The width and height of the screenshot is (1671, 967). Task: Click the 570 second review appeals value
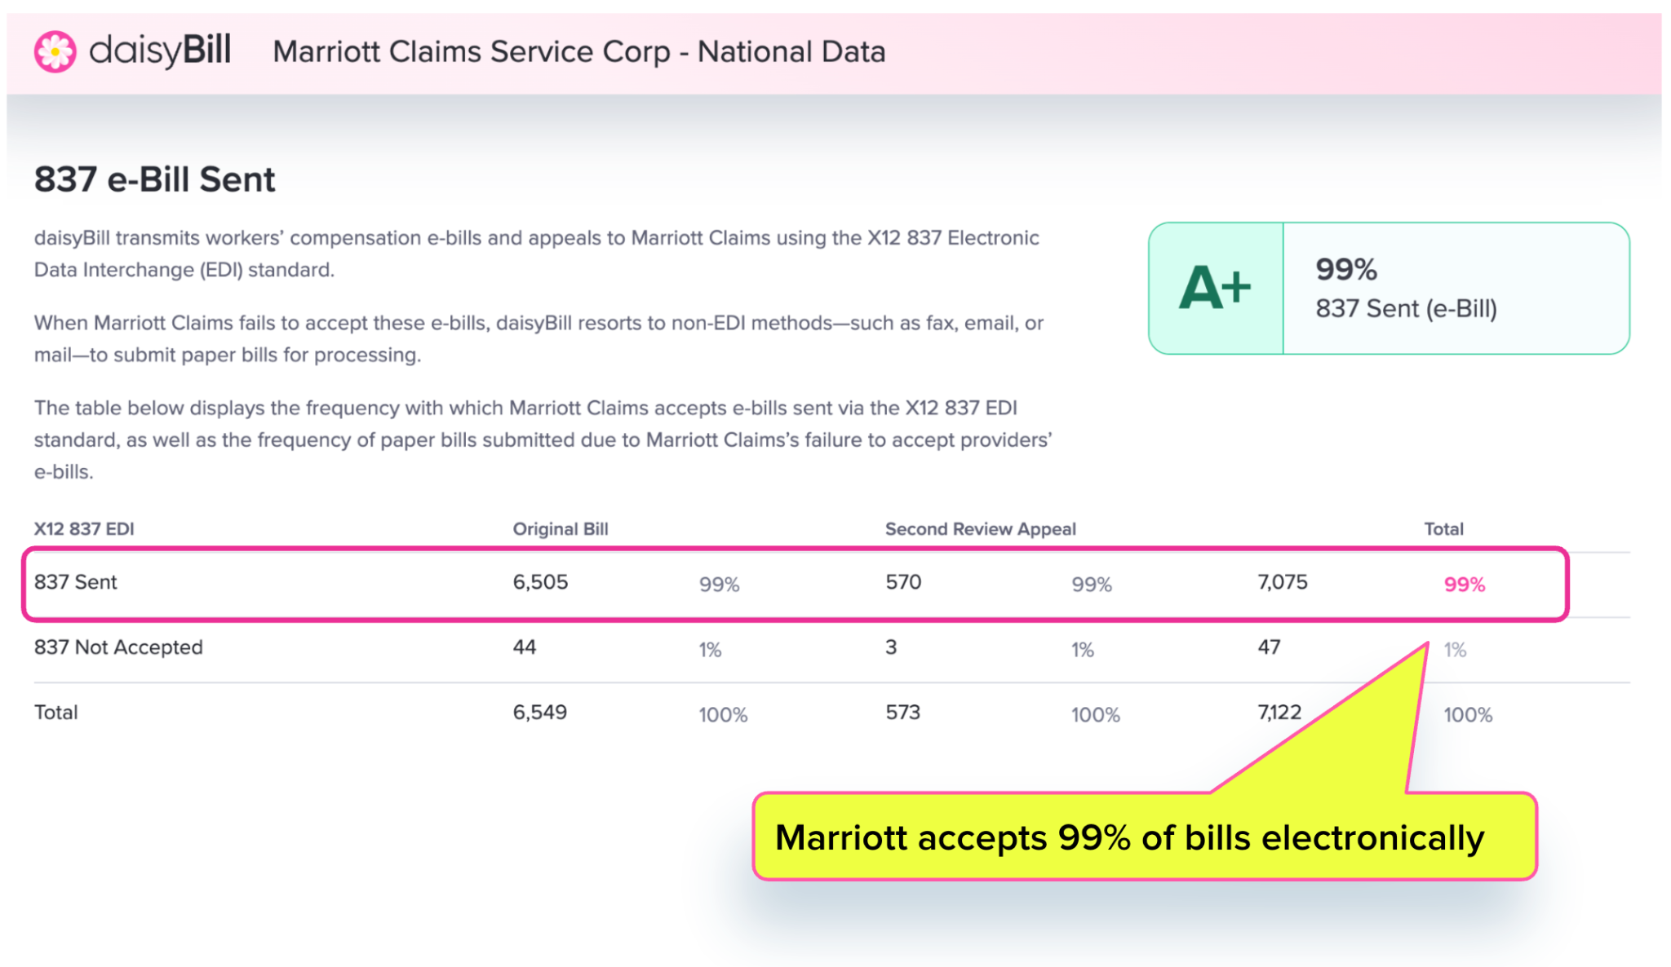(903, 582)
